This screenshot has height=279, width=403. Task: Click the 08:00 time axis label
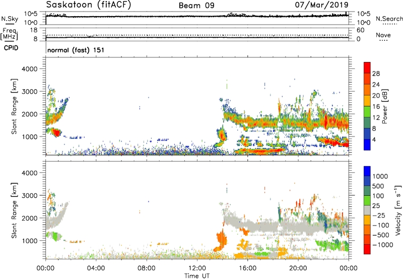click(x=146, y=268)
